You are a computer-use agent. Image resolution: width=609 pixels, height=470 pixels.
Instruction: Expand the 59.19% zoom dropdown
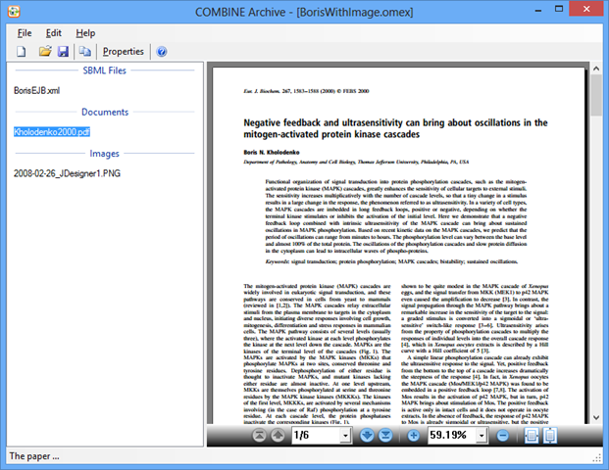[482, 436]
